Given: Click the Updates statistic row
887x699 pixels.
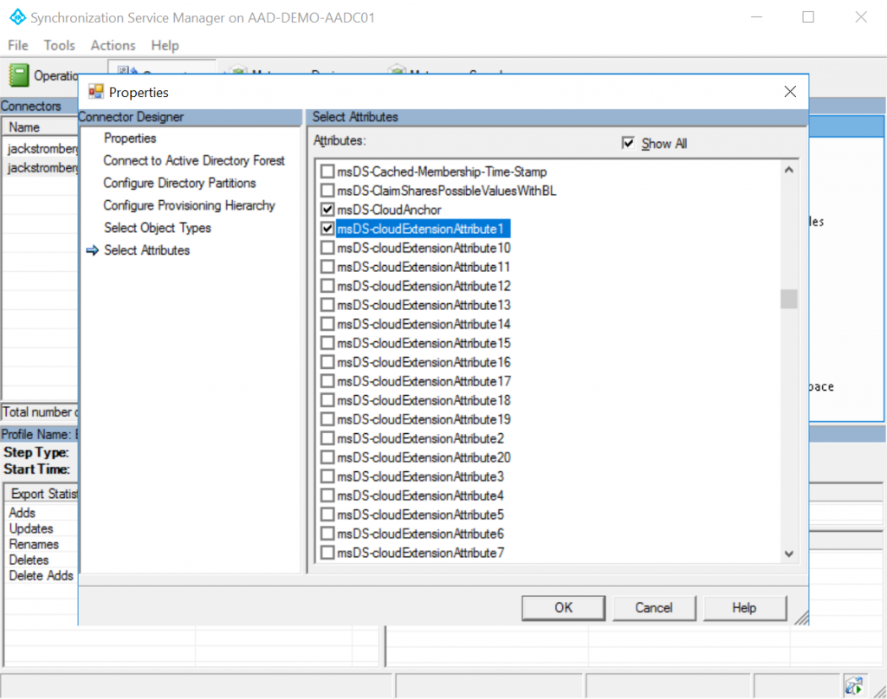Looking at the screenshot, I should (42, 528).
